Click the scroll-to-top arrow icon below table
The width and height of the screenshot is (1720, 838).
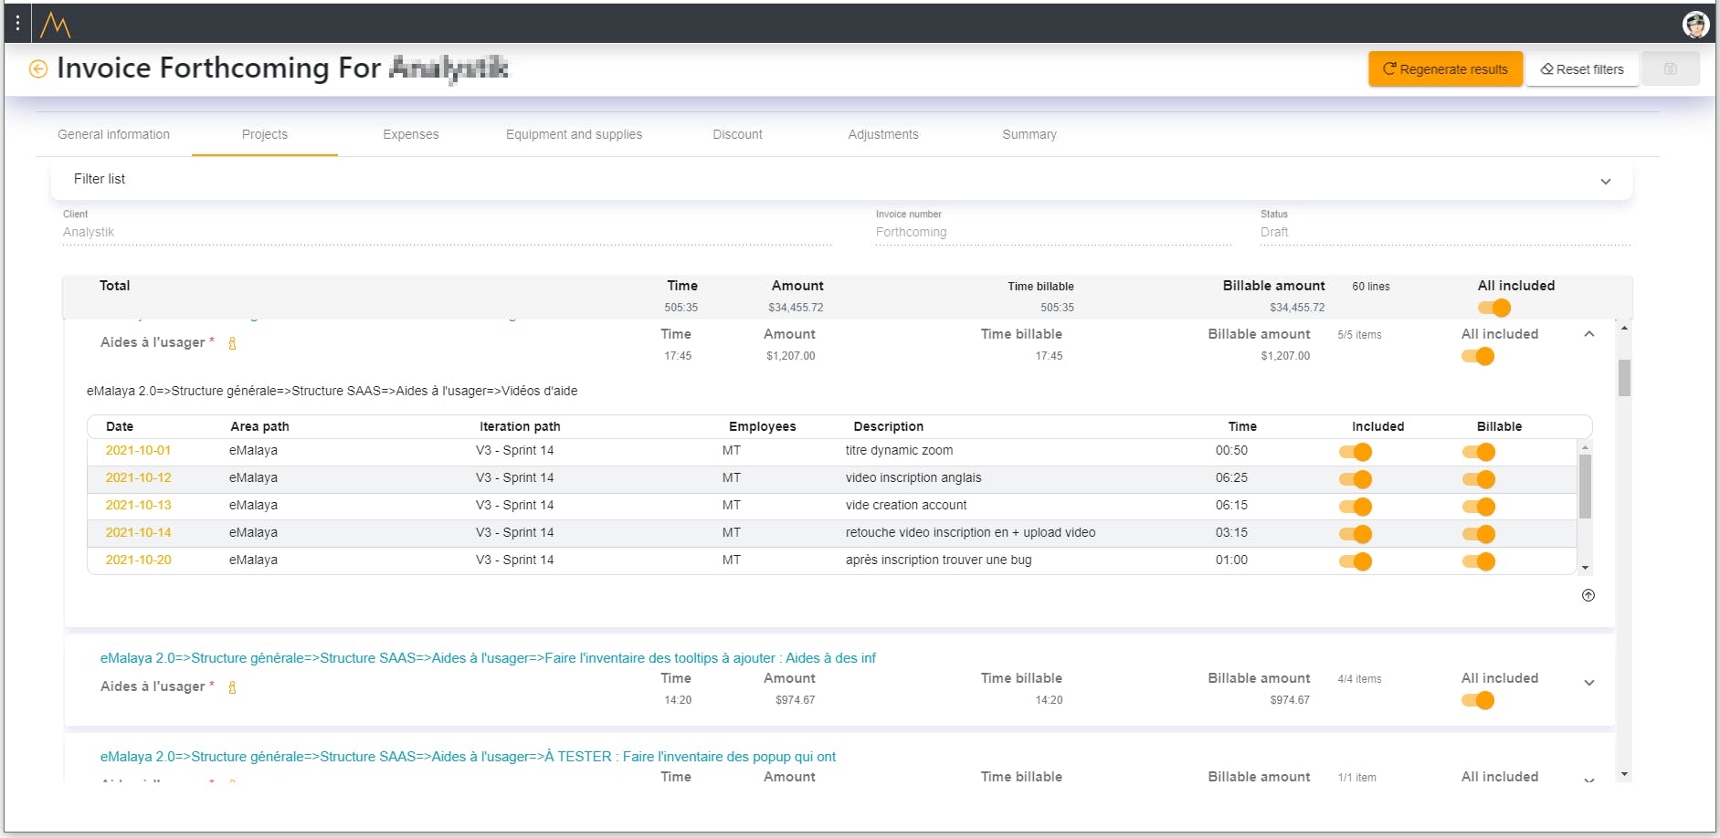point(1588,595)
